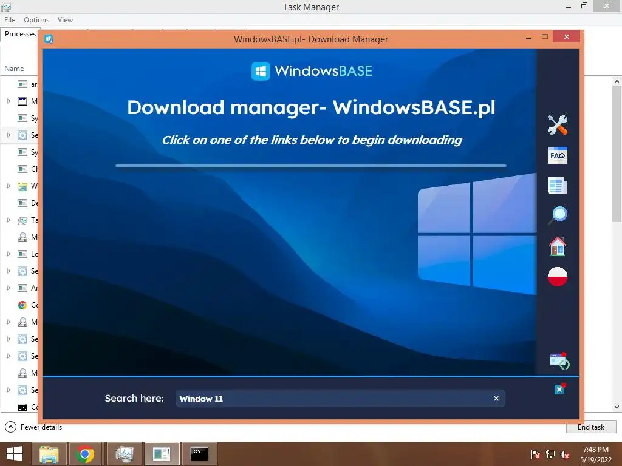622x466 pixels.
Task: Click the End task button
Action: (590, 427)
